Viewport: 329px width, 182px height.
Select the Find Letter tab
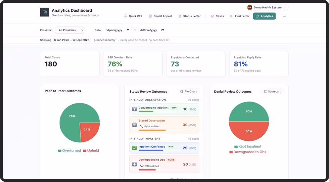[x=240, y=16]
